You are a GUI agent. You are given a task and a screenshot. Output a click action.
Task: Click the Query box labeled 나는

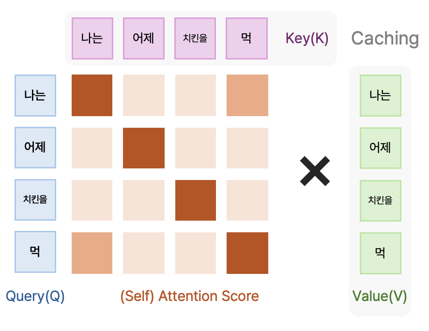tap(35, 96)
